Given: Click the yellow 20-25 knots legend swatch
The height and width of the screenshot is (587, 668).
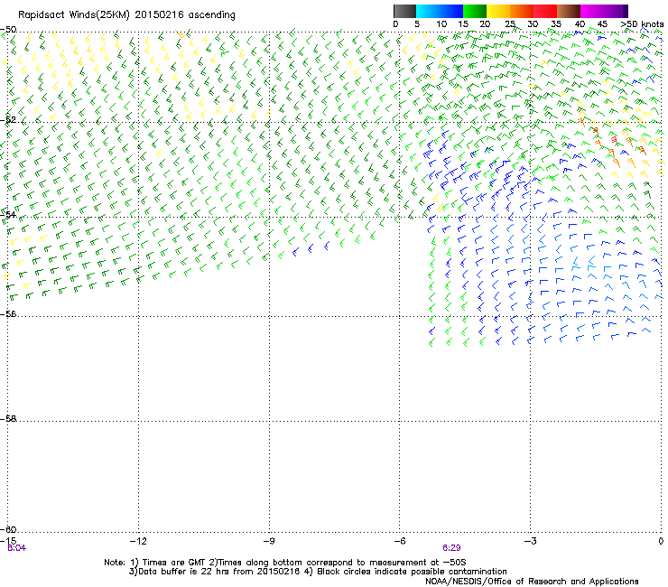Looking at the screenshot, I should coord(498,11).
